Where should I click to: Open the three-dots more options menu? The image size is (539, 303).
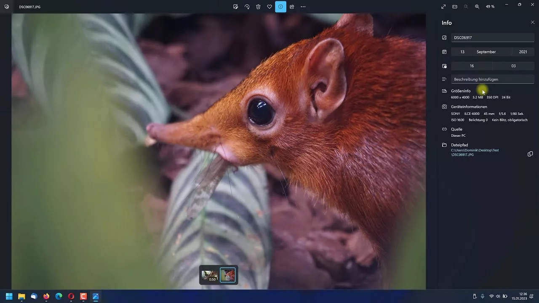tap(303, 7)
